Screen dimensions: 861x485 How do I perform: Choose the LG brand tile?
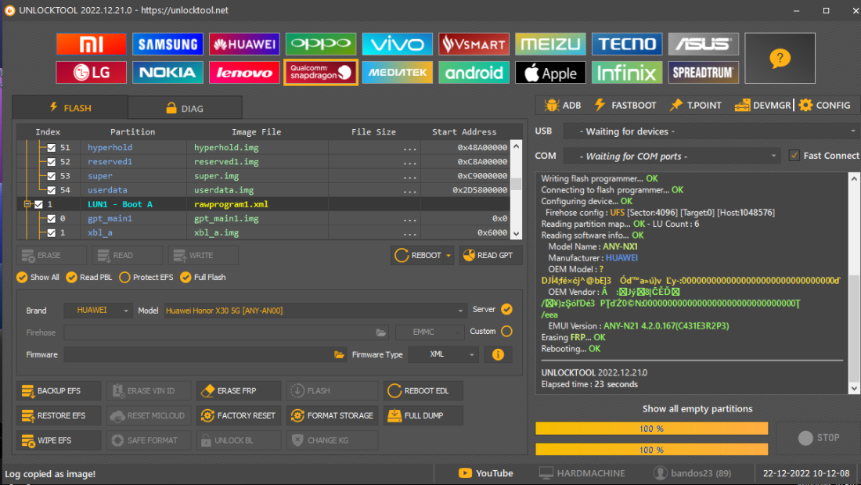pyautogui.click(x=91, y=73)
